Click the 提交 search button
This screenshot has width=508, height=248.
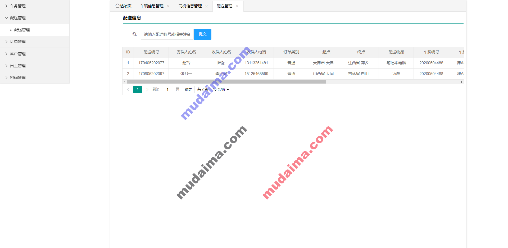click(202, 34)
